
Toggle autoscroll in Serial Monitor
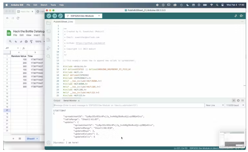coord(234,101)
